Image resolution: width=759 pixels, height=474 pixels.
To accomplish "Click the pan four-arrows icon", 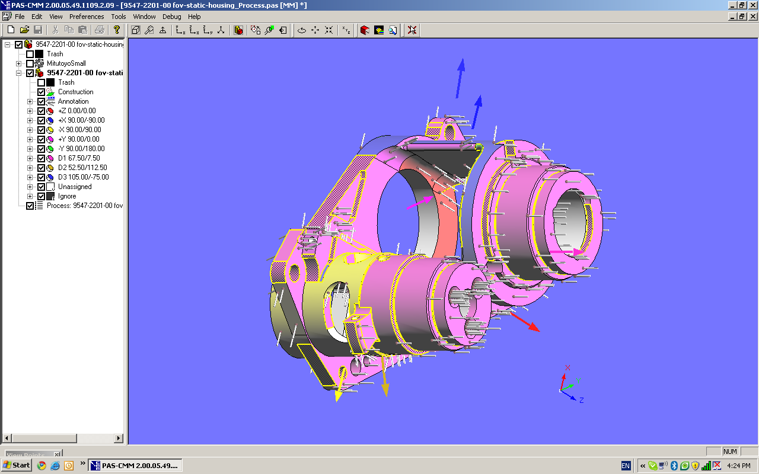I will click(315, 30).
